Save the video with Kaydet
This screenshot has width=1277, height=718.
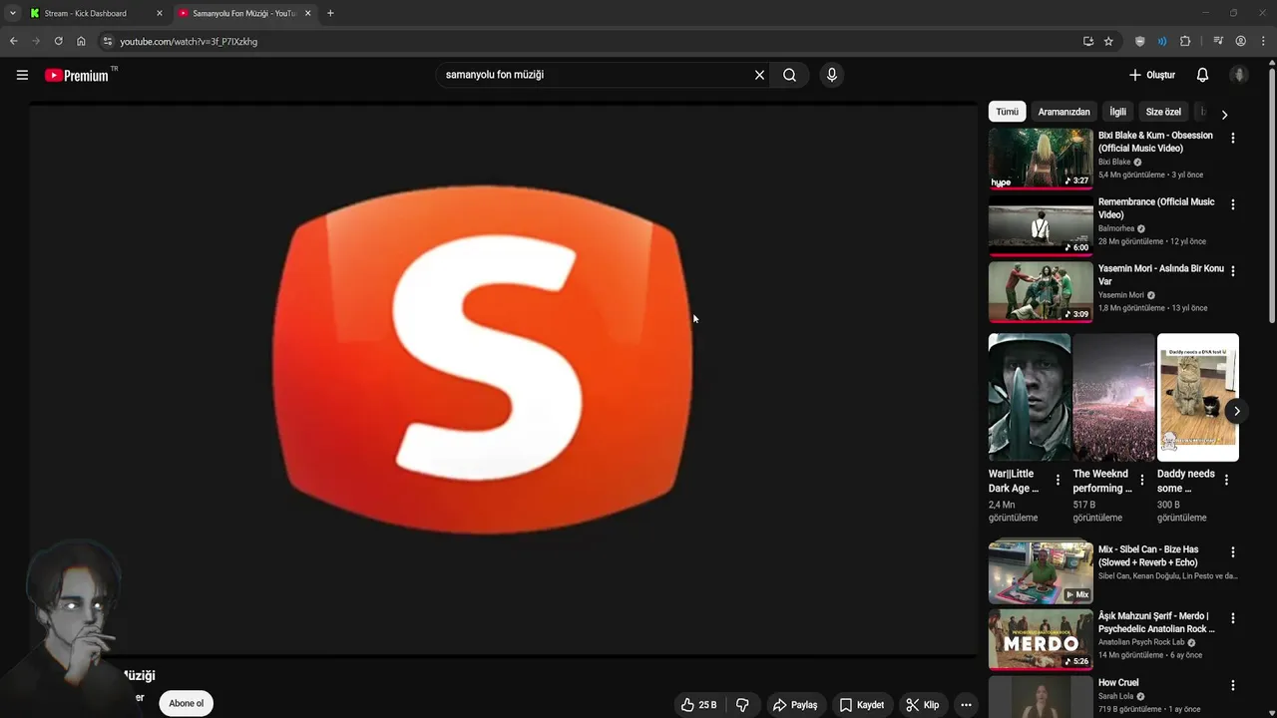[862, 704]
